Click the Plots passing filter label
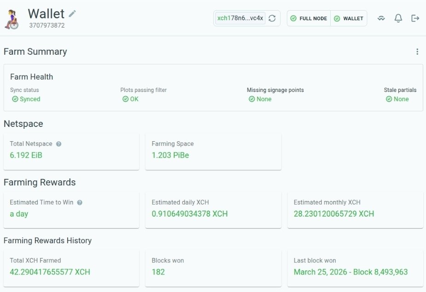This screenshot has height=292, width=426. (143, 90)
